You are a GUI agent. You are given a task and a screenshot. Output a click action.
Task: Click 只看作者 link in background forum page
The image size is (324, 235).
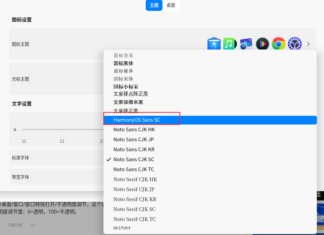pyautogui.click(x=15, y=225)
